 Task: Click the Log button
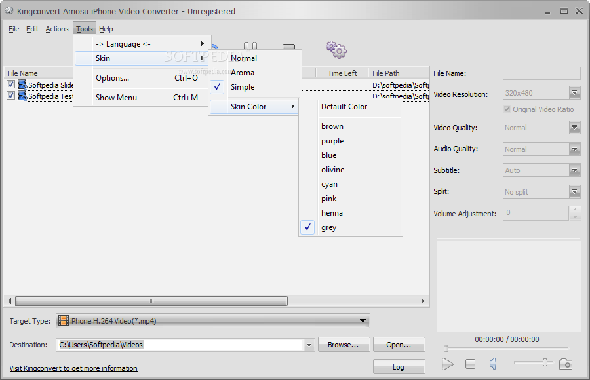pyautogui.click(x=399, y=367)
